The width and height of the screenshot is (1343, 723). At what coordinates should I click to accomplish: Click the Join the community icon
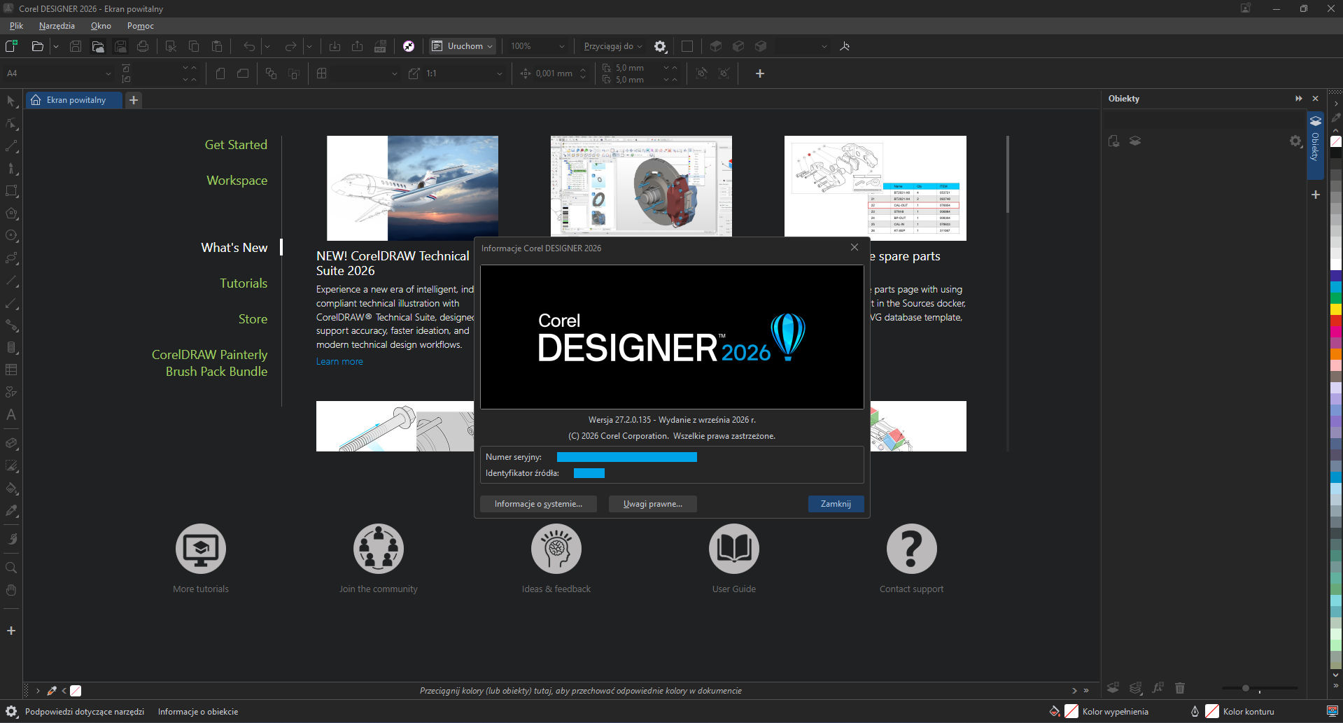pos(379,549)
